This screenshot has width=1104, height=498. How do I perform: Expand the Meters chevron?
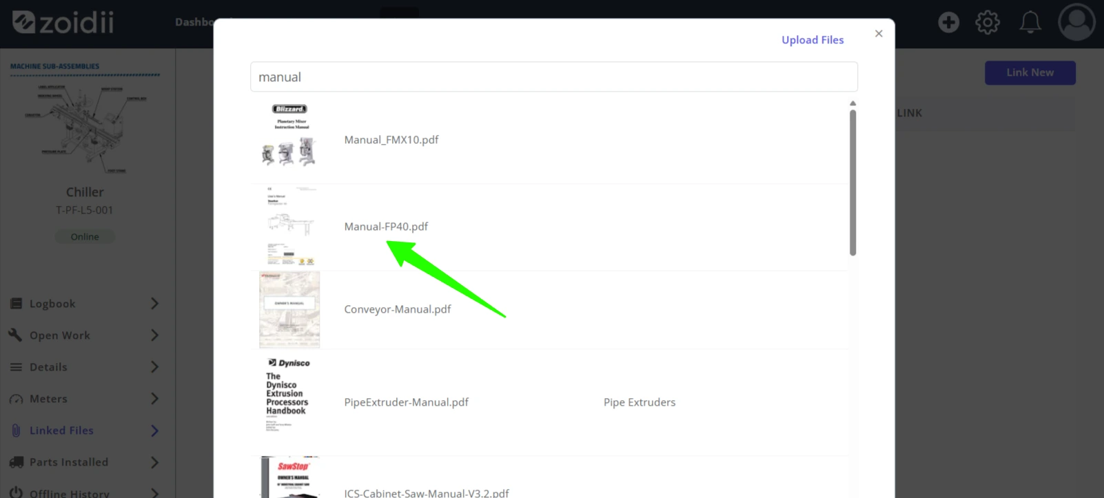(154, 399)
